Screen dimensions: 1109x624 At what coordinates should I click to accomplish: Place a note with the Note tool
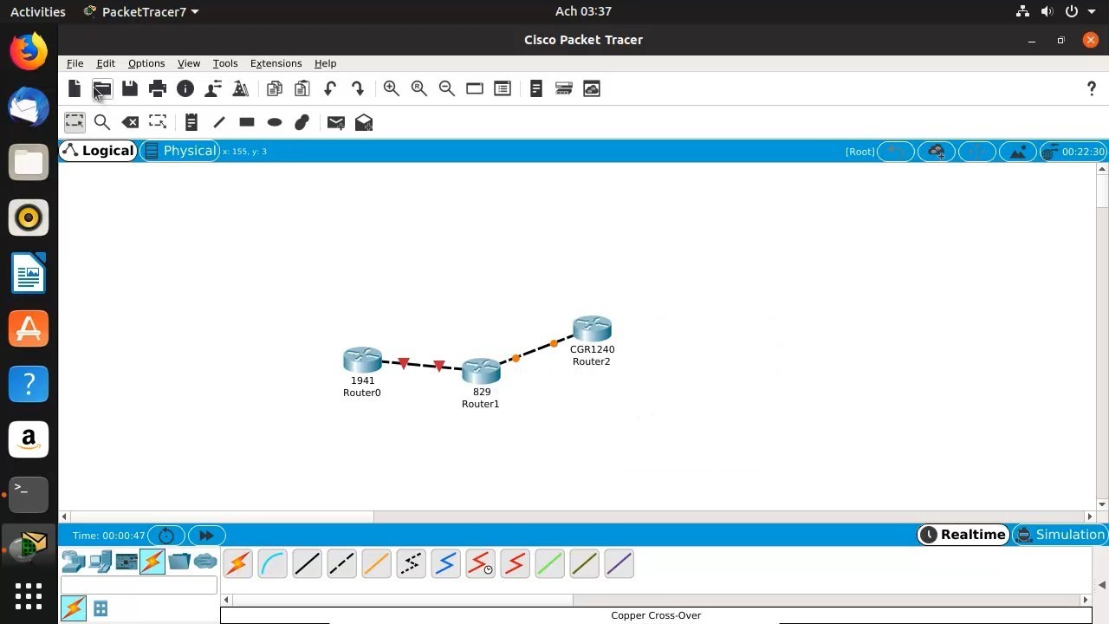[x=191, y=122]
